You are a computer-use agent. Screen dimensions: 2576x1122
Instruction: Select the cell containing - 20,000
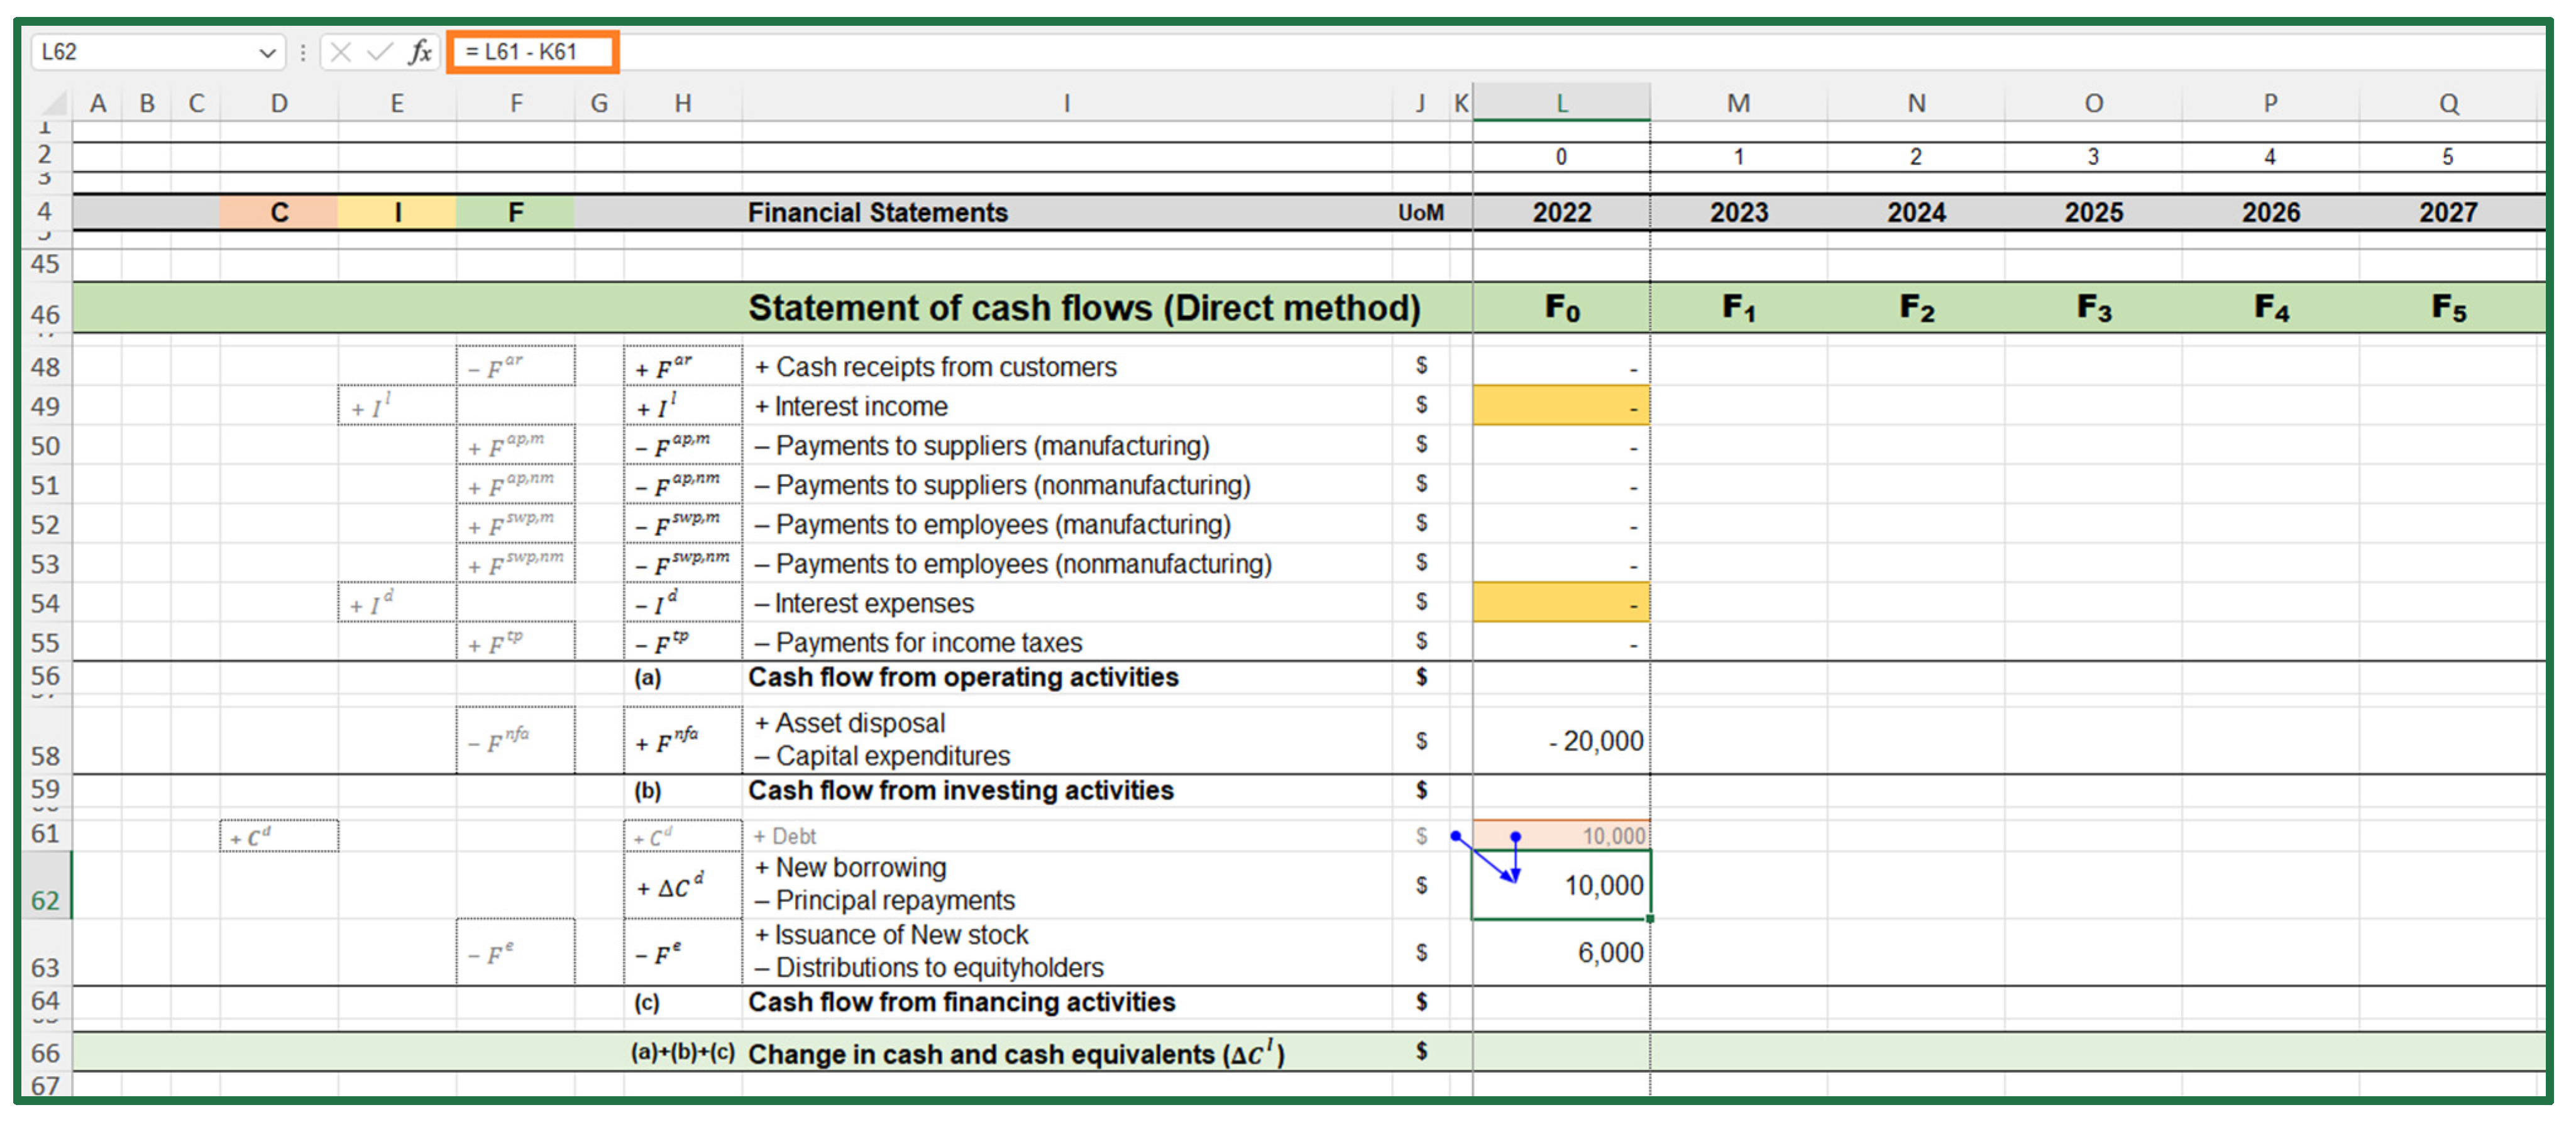click(x=1561, y=741)
